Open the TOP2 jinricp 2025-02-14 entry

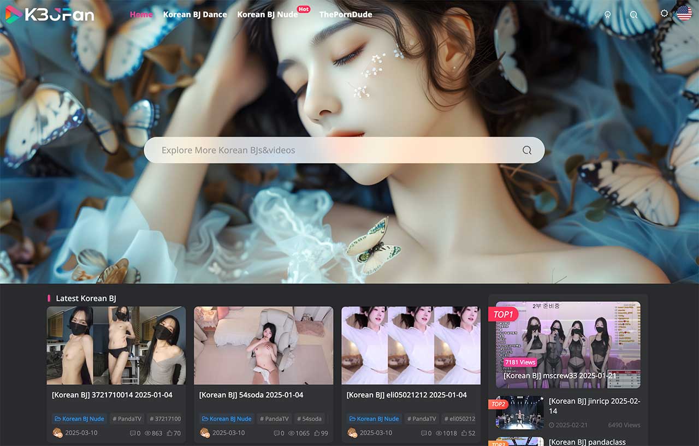coord(594,406)
